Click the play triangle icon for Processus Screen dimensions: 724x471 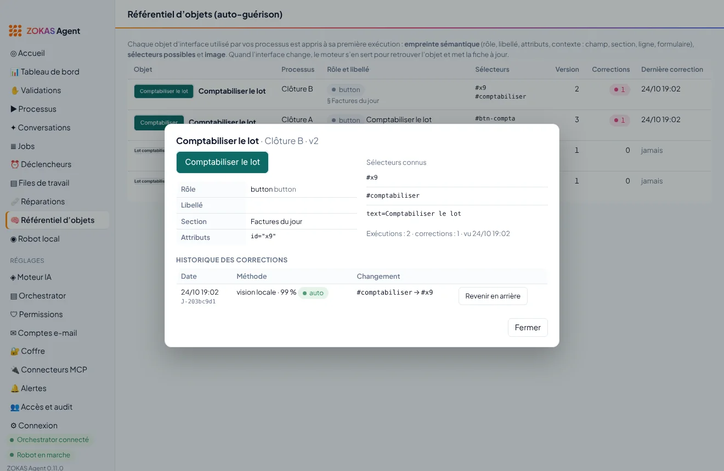14,109
